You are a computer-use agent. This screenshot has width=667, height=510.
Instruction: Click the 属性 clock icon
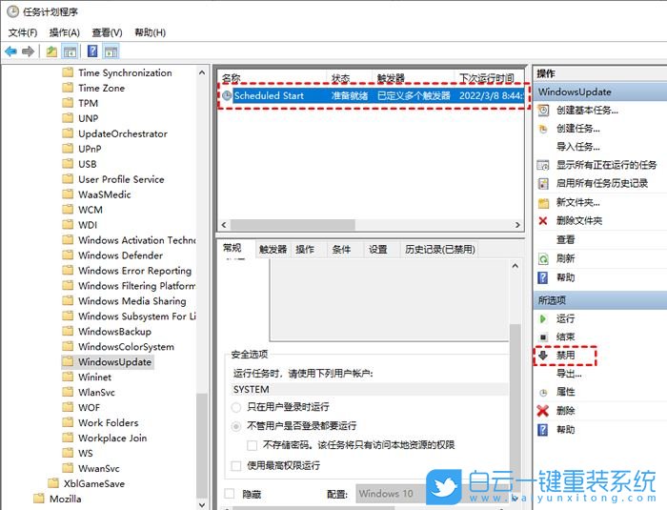(543, 393)
